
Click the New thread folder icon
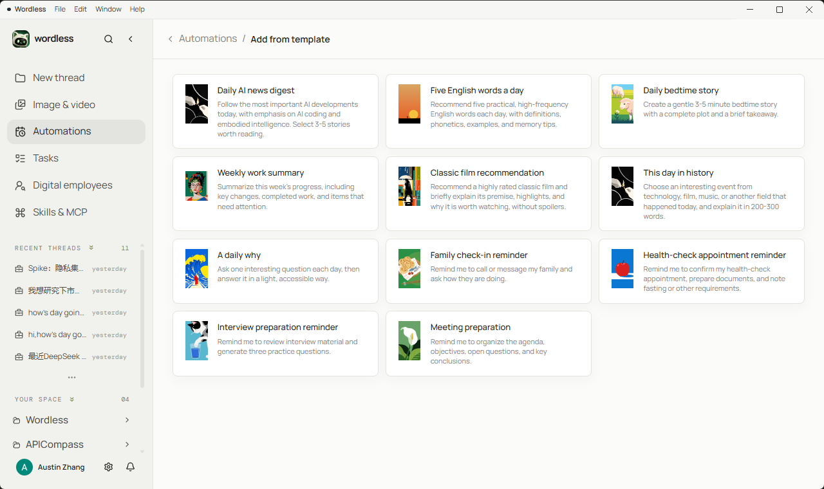21,78
